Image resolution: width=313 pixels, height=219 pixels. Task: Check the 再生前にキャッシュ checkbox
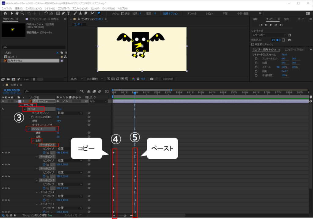point(252,44)
